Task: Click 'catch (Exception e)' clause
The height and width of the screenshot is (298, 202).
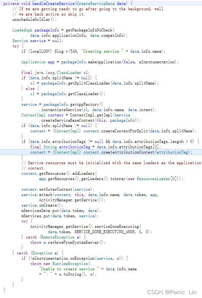Action: coord(38,253)
